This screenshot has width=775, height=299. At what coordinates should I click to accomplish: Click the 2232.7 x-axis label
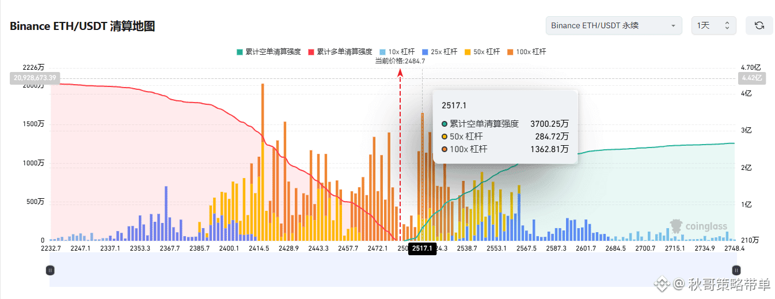pyautogui.click(x=50, y=248)
